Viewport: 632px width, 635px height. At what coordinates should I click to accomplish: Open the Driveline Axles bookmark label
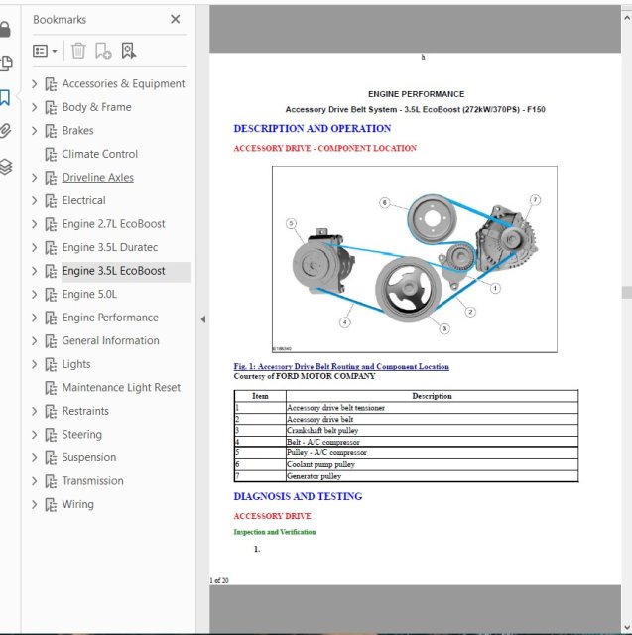(x=97, y=178)
